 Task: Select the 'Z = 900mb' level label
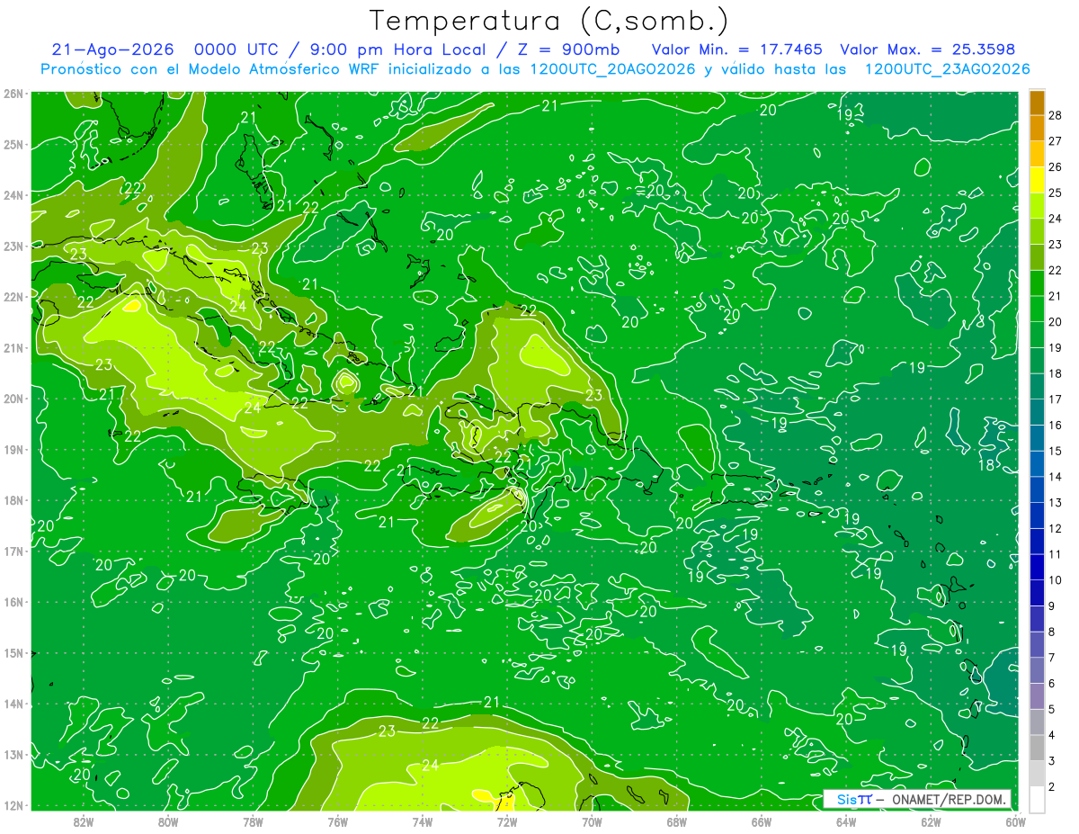pos(567,49)
